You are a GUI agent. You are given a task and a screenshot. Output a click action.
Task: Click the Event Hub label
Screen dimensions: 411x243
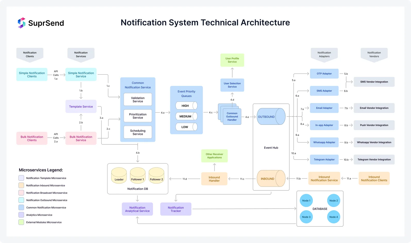tap(271, 148)
